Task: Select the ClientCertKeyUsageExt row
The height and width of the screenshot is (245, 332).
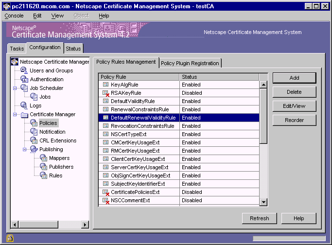Action: pos(179,159)
